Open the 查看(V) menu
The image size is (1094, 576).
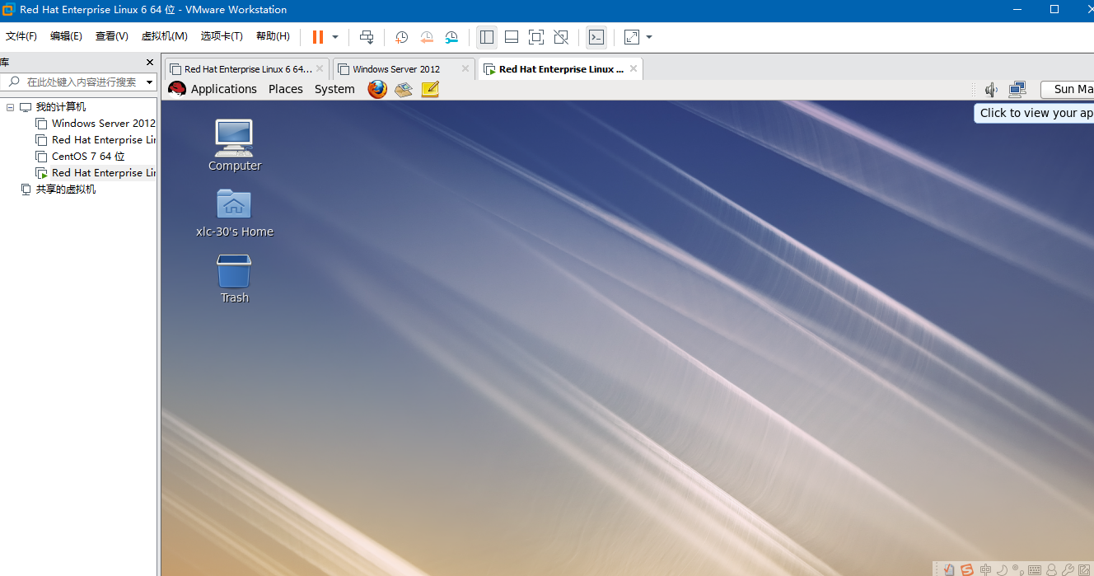[x=111, y=36]
